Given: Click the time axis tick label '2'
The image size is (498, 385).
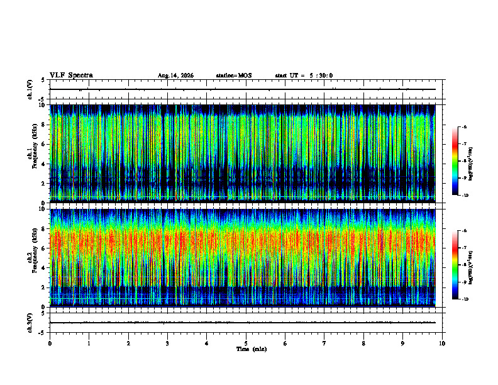Looking at the screenshot, I should pos(128,343).
